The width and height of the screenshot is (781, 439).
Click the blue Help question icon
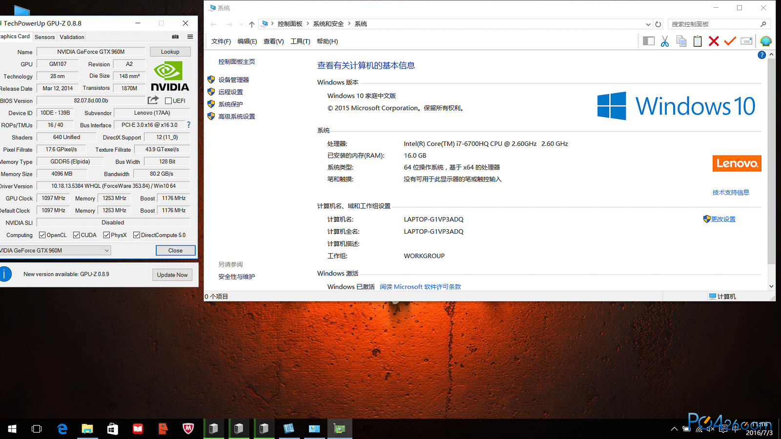tap(761, 55)
